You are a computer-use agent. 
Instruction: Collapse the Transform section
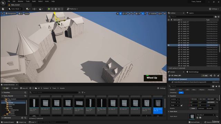click(169, 96)
